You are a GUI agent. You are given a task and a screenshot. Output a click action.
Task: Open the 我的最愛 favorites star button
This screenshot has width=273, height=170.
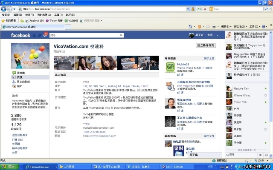coord(9,21)
